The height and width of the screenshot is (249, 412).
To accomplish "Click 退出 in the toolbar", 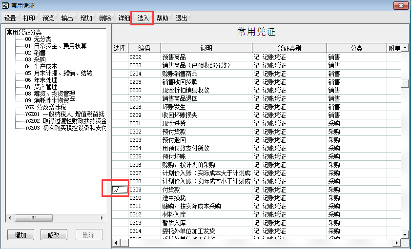I will tap(181, 18).
